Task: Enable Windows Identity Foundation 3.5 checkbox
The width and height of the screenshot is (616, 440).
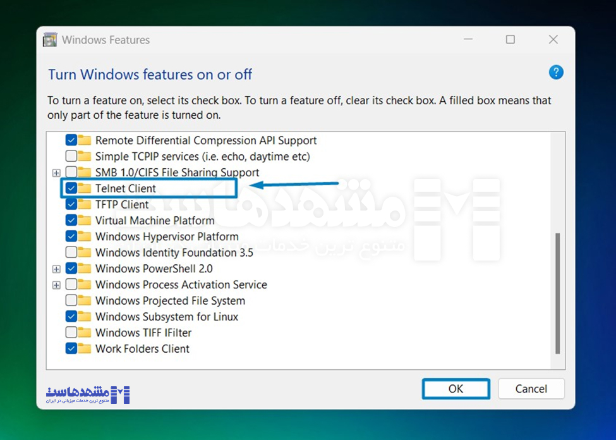Action: tap(71, 252)
